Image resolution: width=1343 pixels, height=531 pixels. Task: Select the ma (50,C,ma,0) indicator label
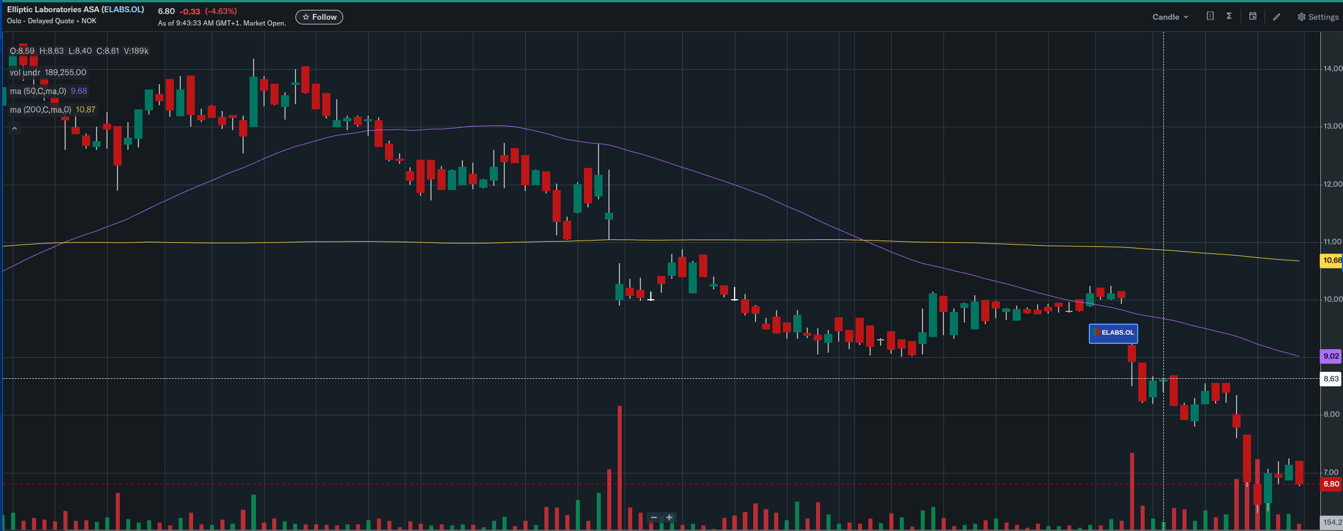38,91
